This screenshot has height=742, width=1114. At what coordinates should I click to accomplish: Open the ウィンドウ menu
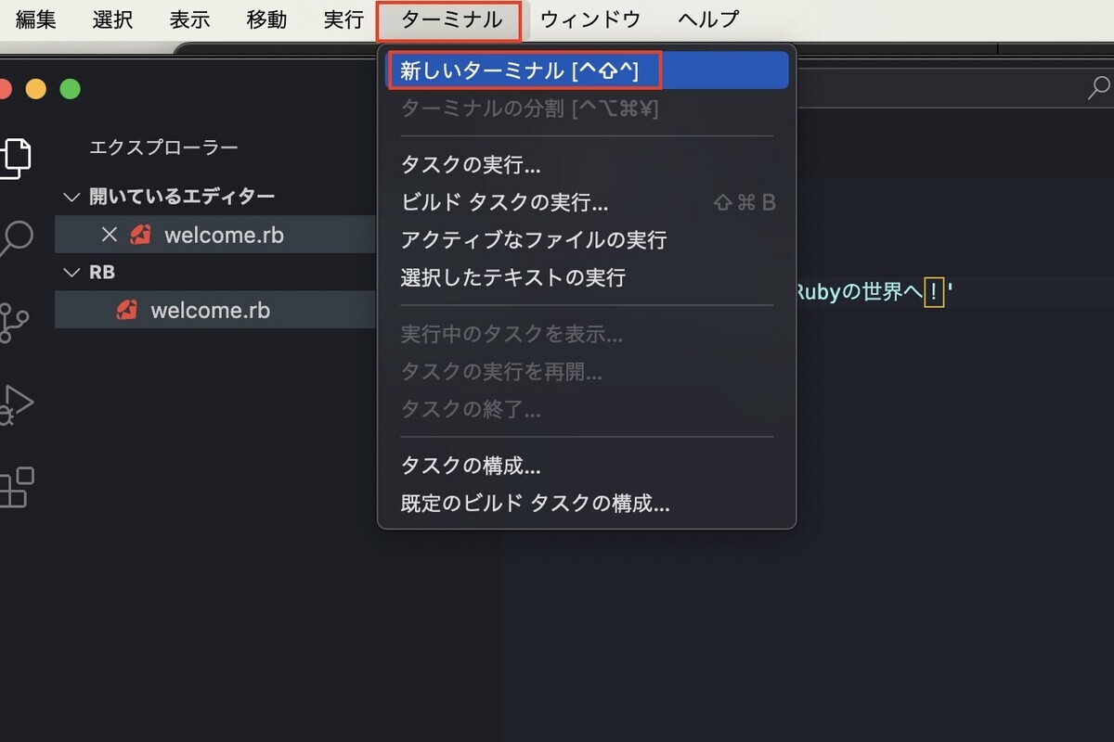[x=589, y=19]
